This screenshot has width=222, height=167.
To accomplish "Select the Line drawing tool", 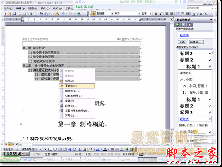I will (x=40, y=149).
